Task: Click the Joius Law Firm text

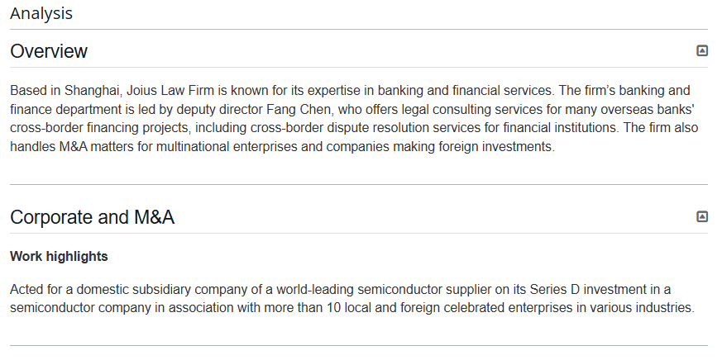Action: click(170, 91)
